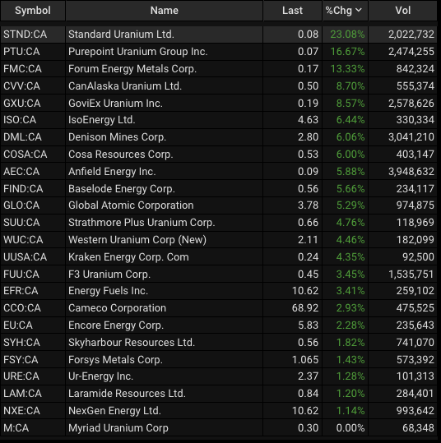Open Cameco Corporation row
Screen dimensions: 441x443
pos(219,308)
